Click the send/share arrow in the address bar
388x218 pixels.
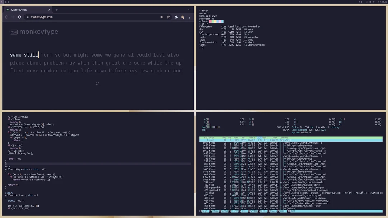pyautogui.click(x=162, y=17)
